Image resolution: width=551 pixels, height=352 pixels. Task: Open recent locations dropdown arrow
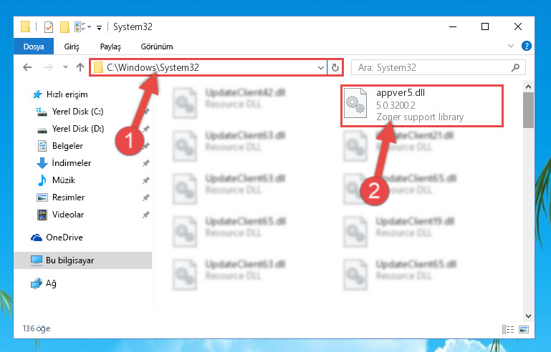(65, 67)
